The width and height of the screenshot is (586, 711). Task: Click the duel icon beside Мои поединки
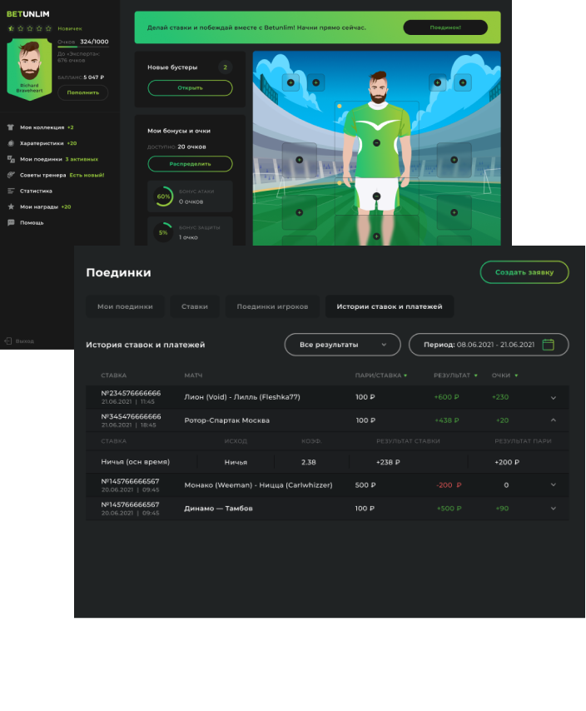coord(11,159)
